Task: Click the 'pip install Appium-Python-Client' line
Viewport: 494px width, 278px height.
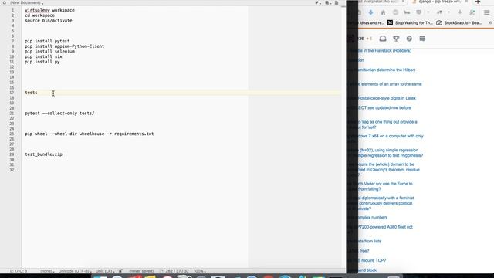Action: 65,46
